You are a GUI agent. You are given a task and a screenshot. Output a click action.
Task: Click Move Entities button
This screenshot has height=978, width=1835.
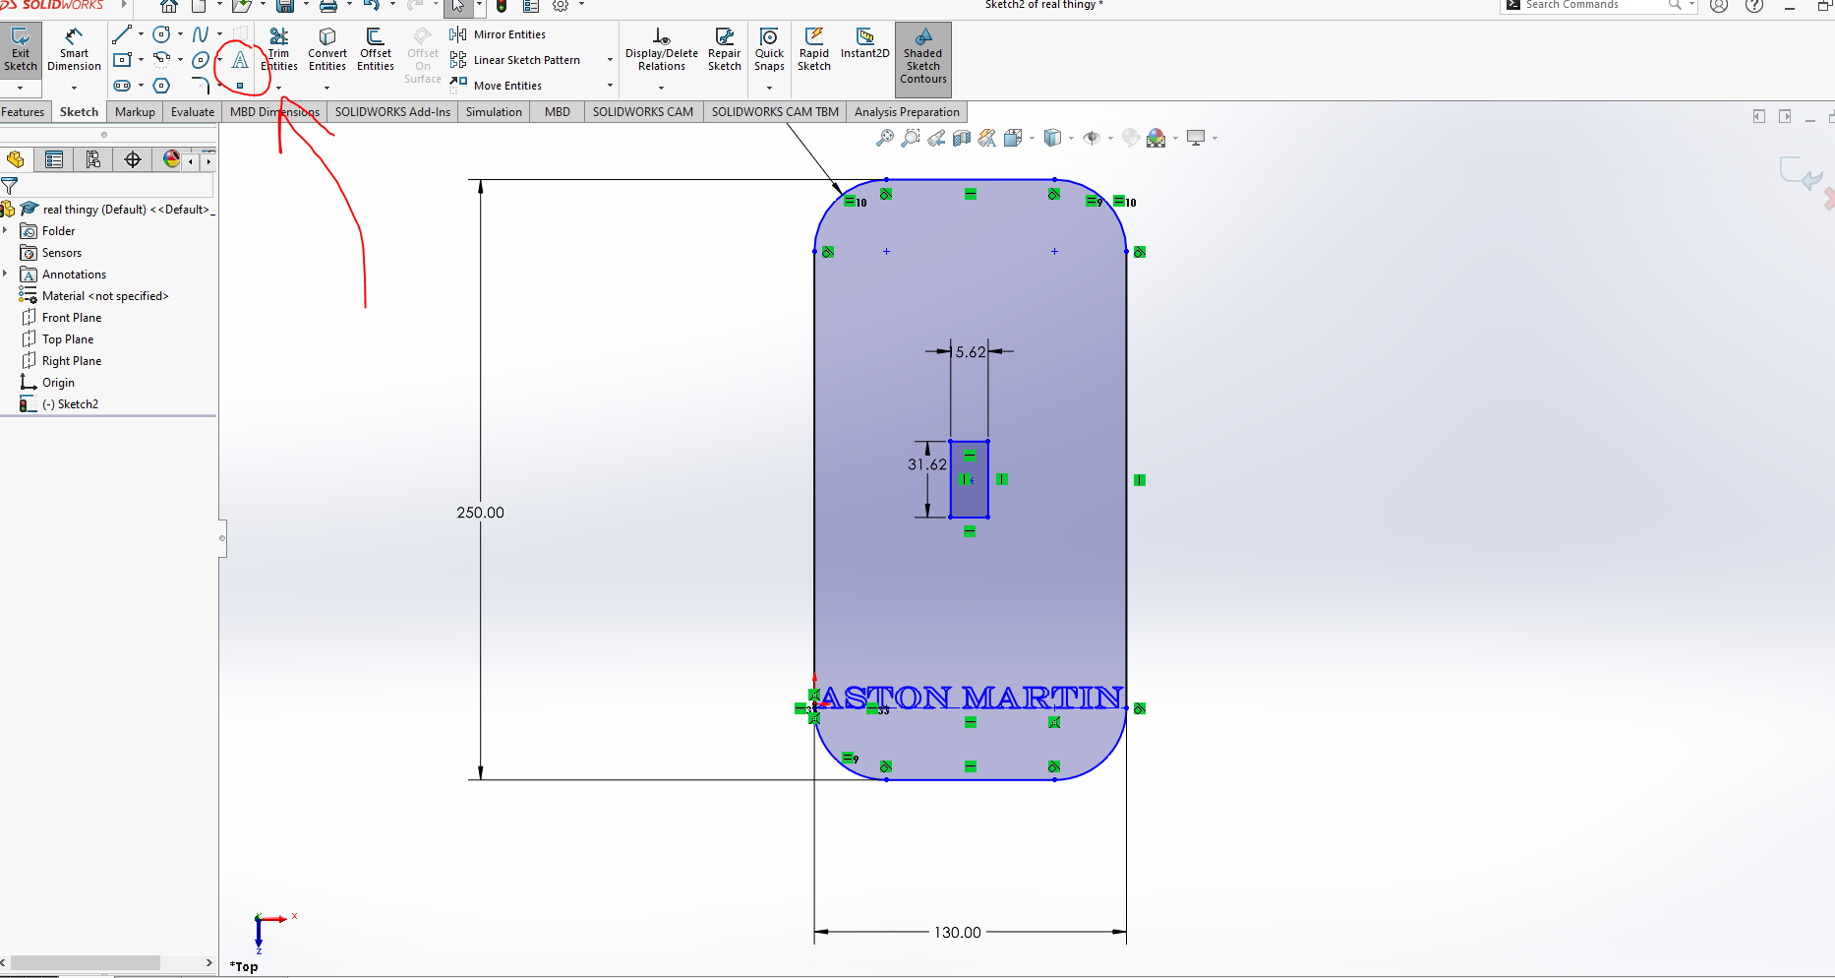coord(496,86)
